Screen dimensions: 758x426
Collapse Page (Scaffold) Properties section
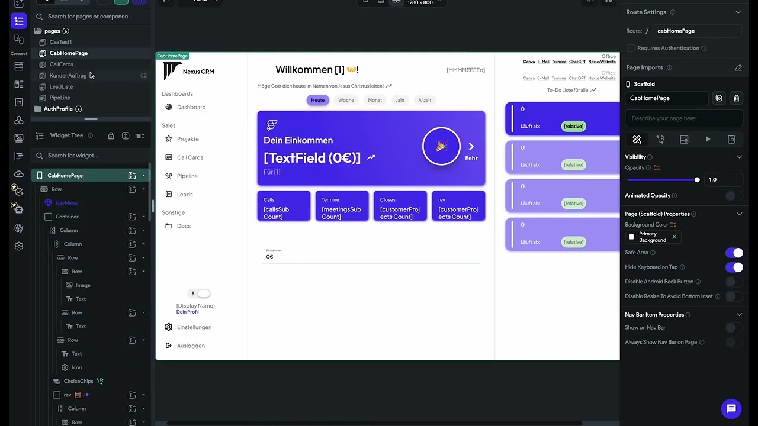pos(739,214)
